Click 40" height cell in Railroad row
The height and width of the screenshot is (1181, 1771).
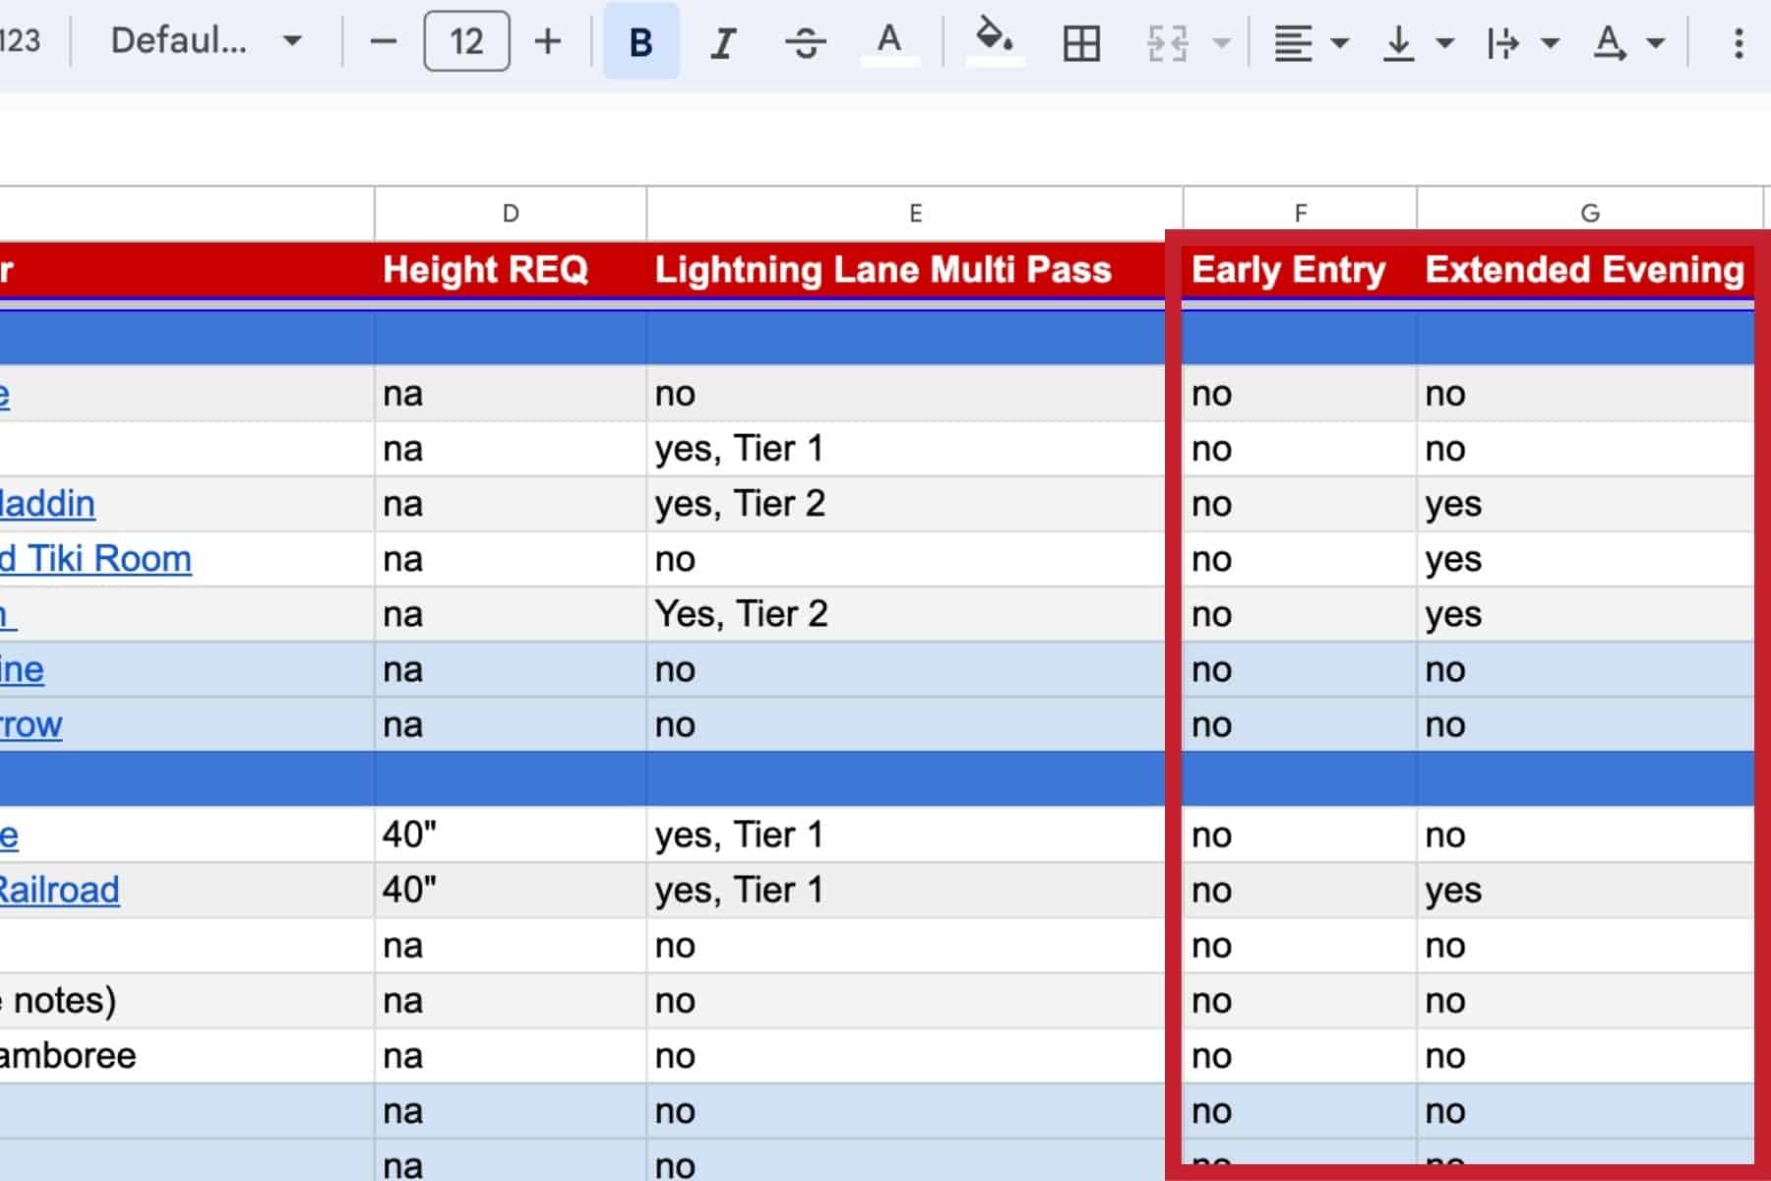511,890
